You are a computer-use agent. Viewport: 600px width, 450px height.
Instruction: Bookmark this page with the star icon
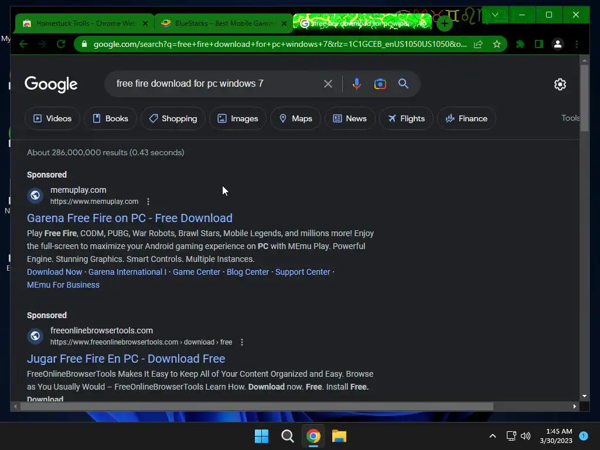click(497, 45)
